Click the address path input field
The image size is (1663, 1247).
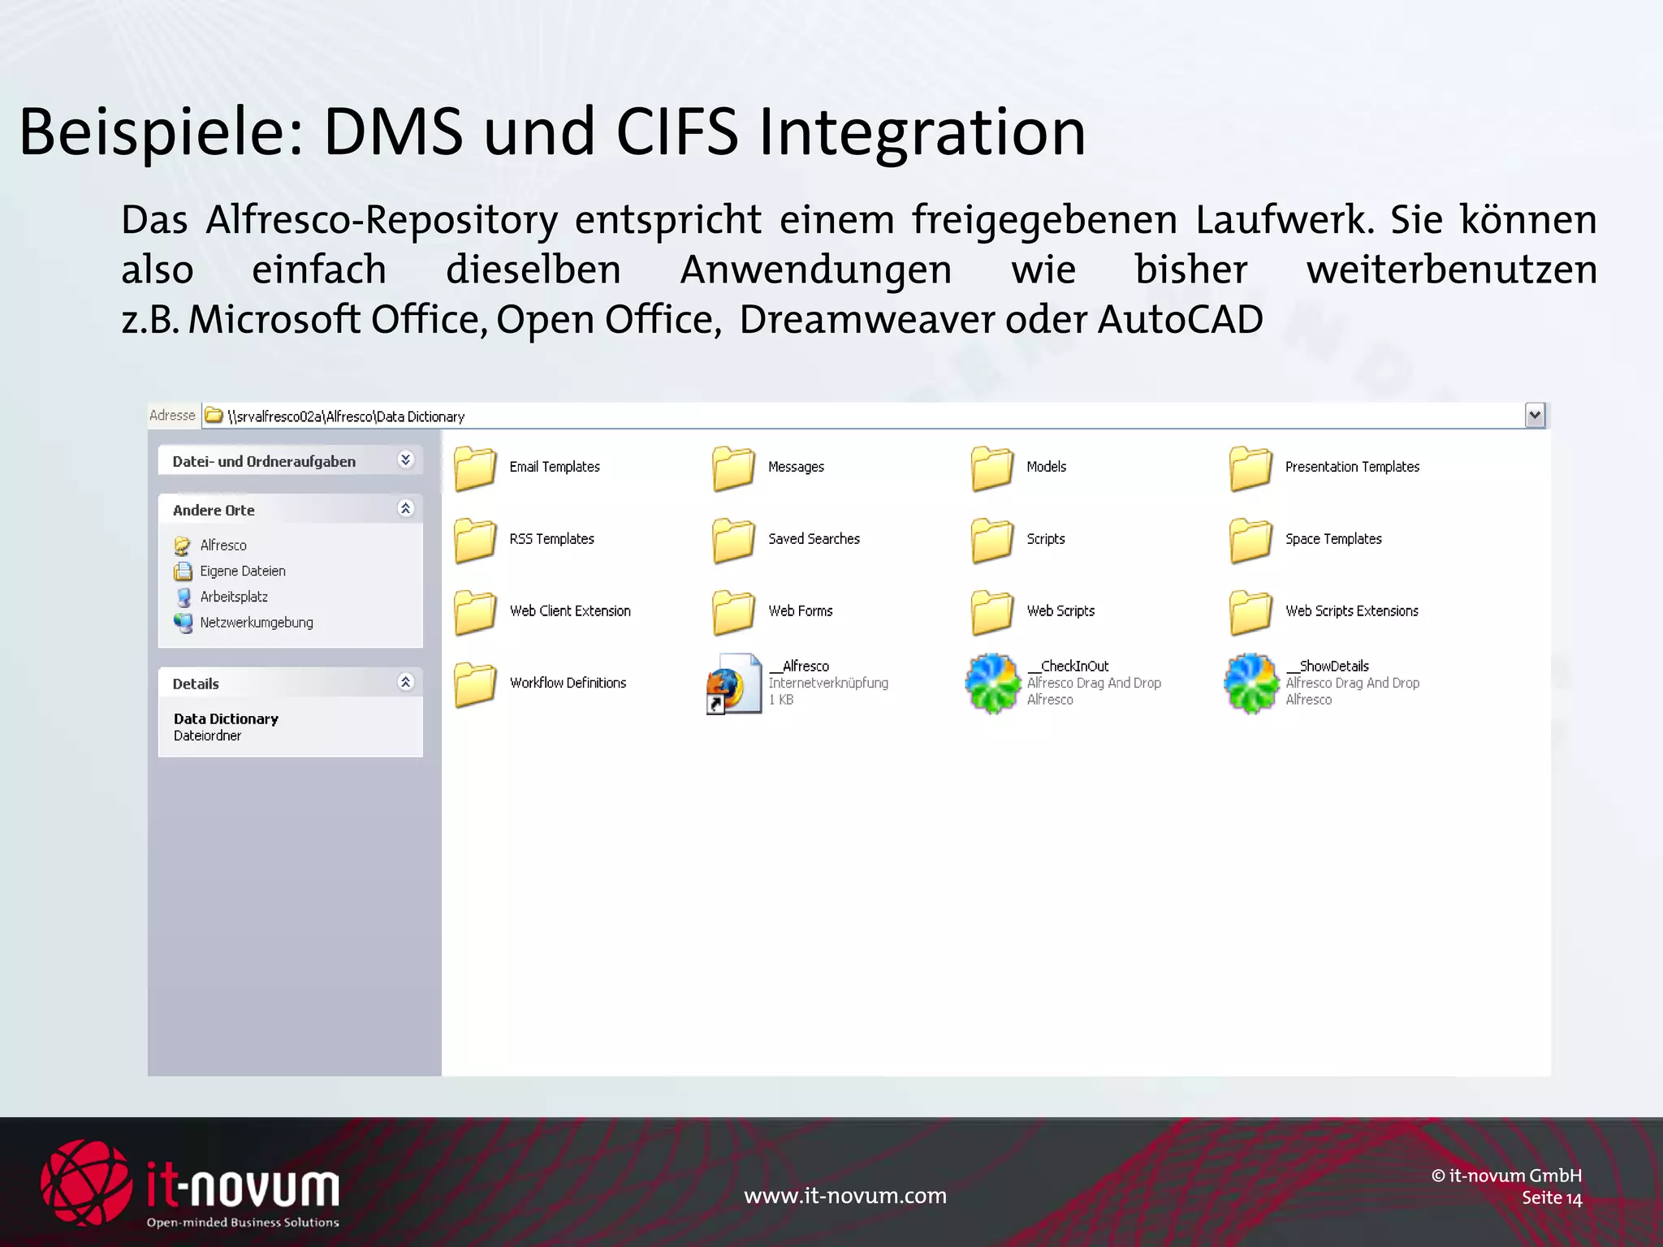click(863, 416)
